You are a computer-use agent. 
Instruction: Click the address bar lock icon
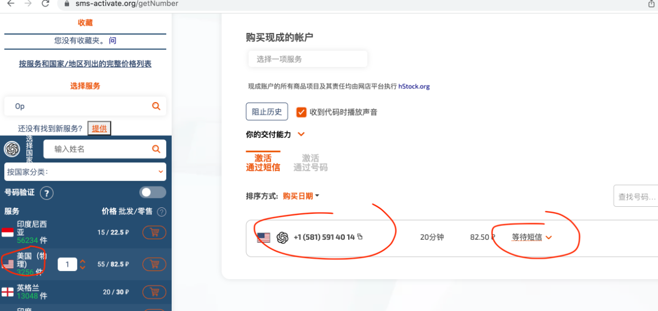click(x=67, y=4)
